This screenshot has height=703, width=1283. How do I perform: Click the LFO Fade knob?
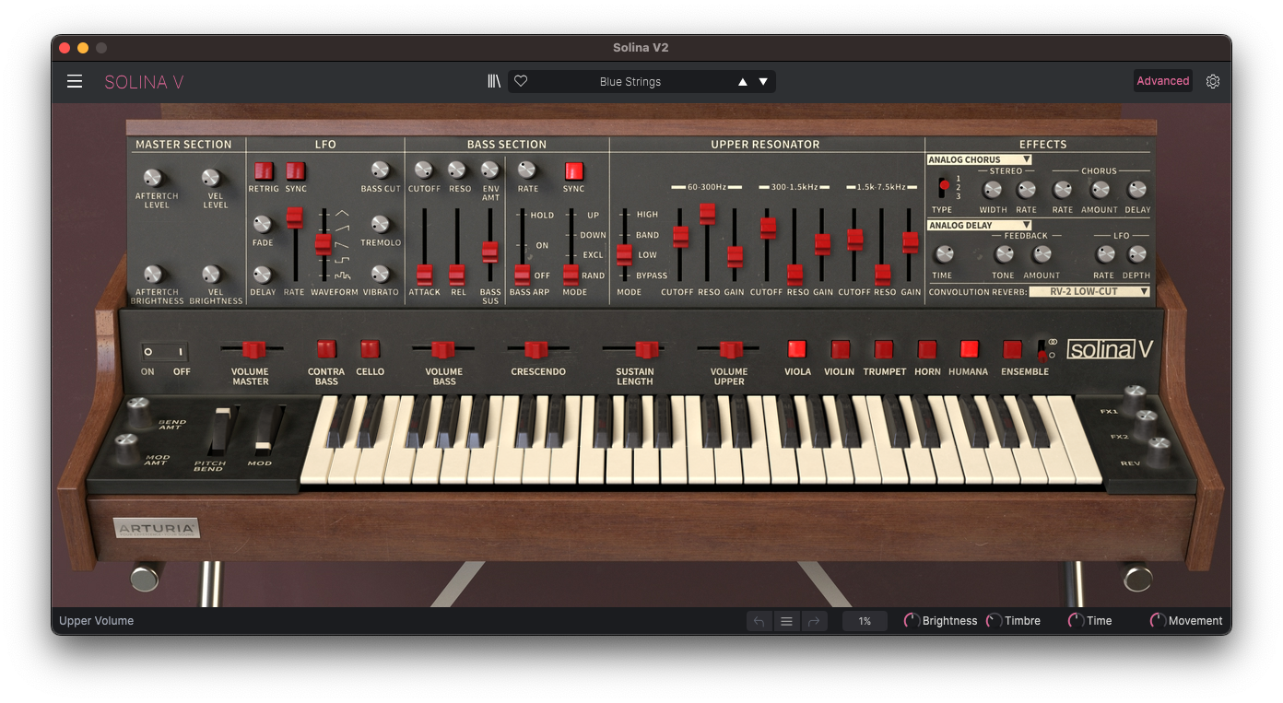pyautogui.click(x=262, y=224)
